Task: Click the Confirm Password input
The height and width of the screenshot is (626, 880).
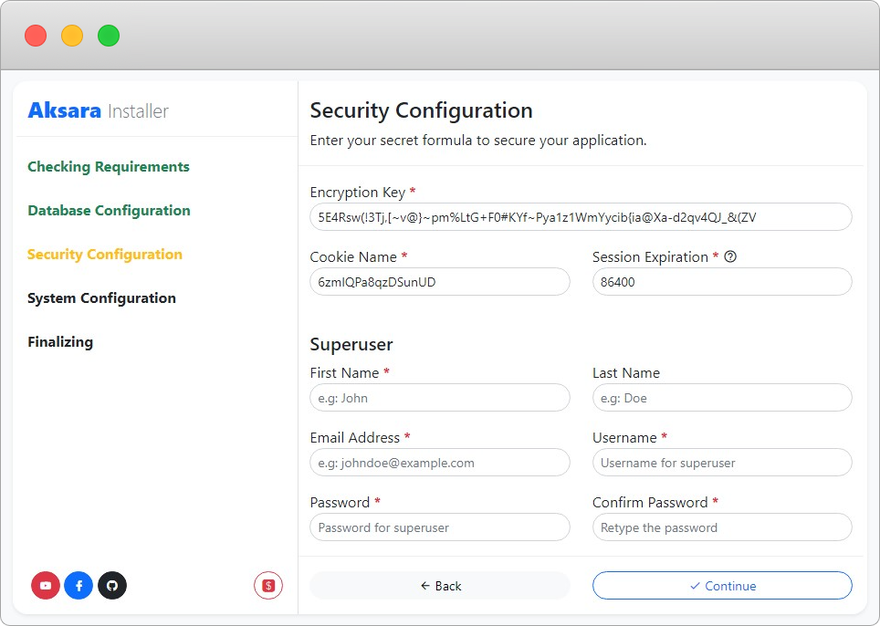Action: click(x=722, y=527)
